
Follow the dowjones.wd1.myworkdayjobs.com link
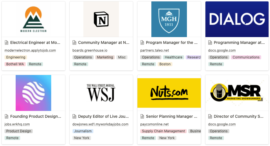[x=100, y=124]
